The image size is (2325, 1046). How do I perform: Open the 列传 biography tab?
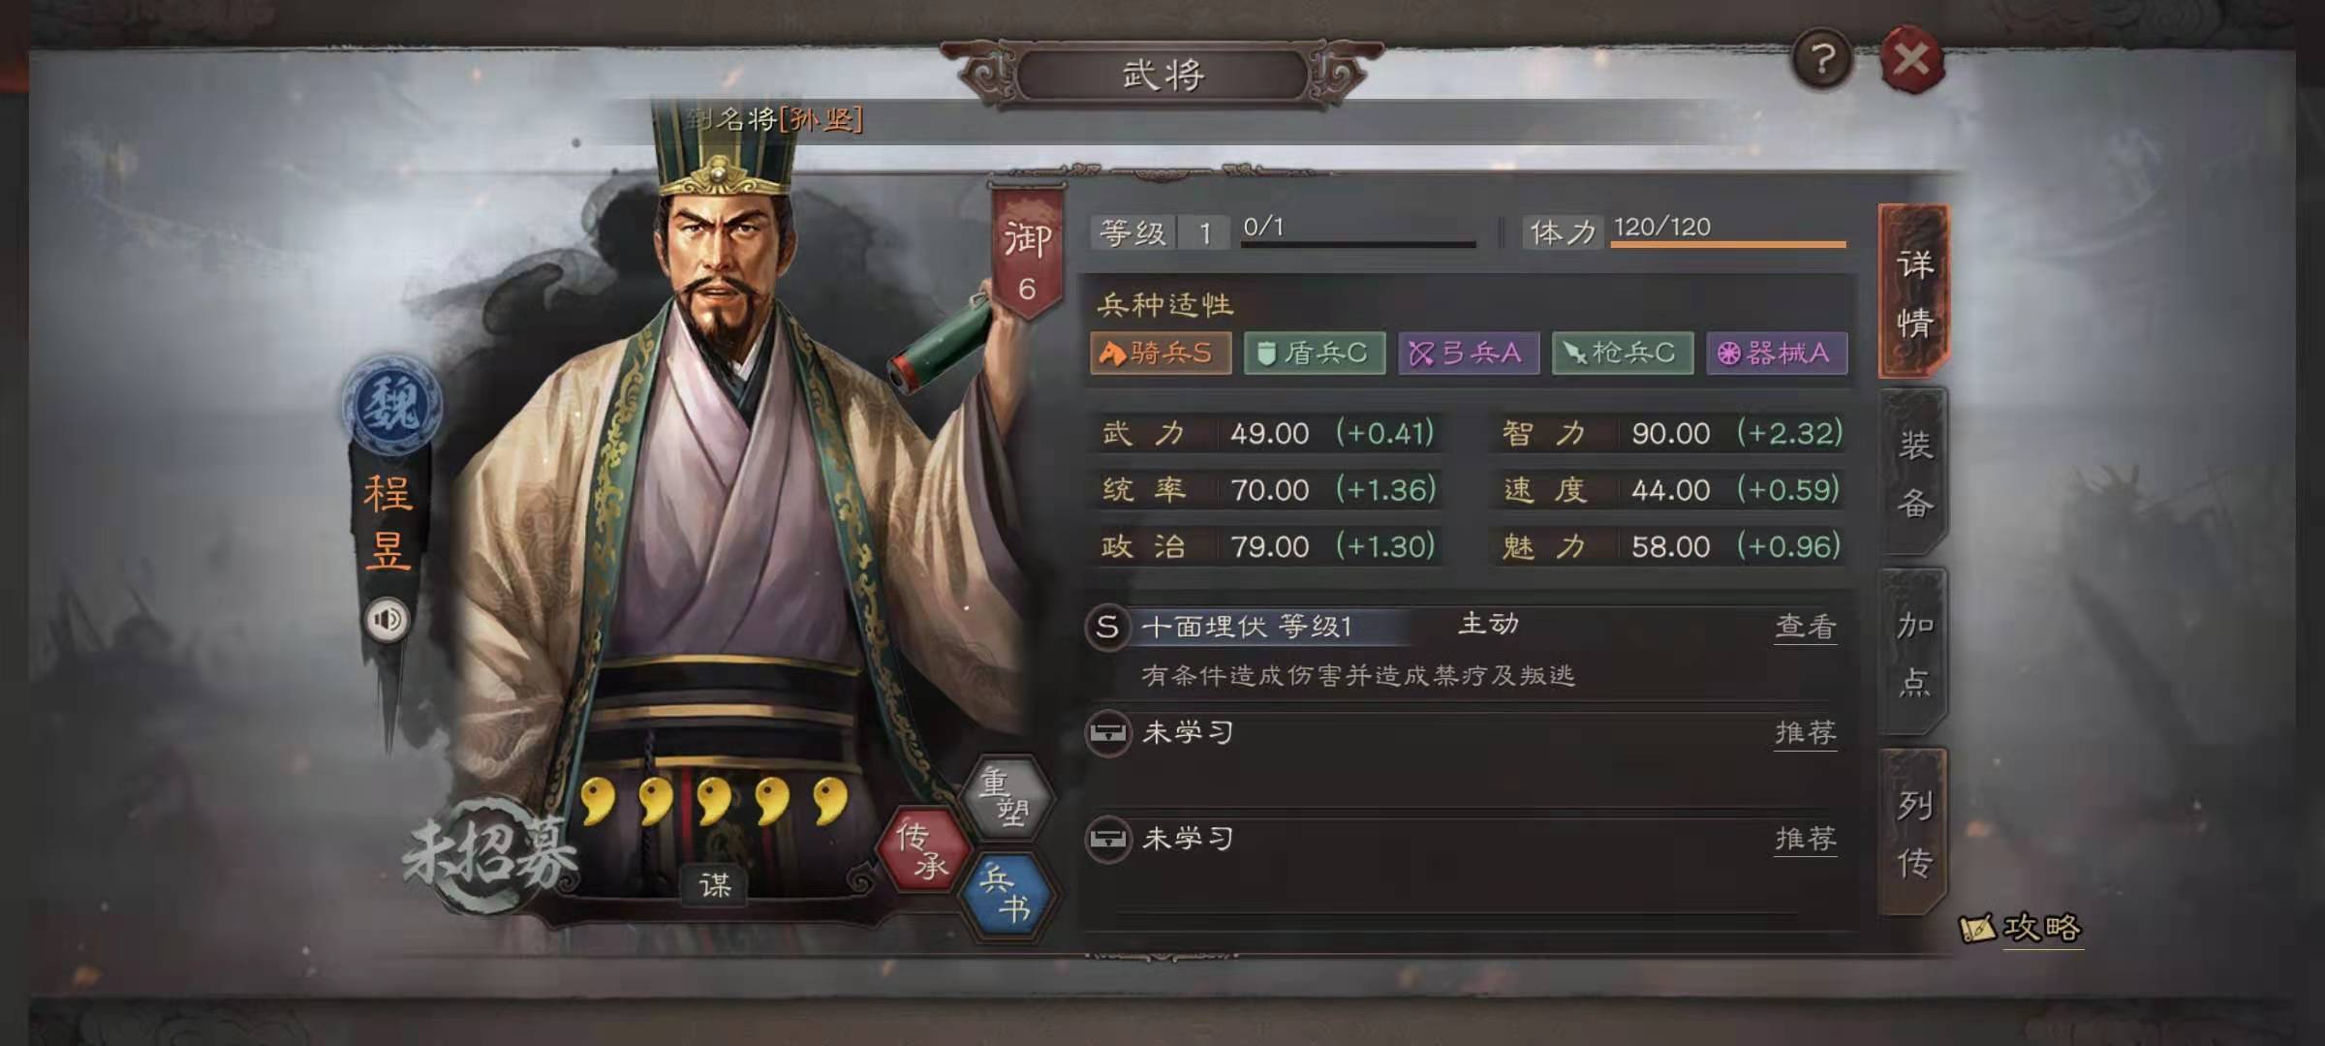click(1913, 832)
